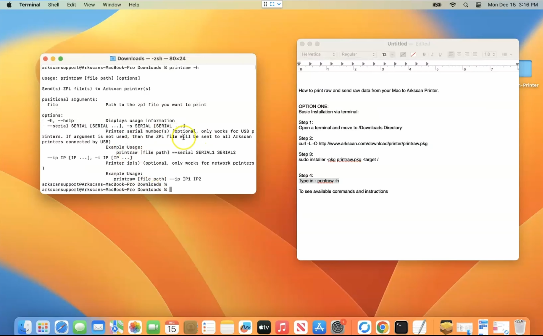Viewport: 543px width, 336px height.
Task: Open Finder from the Dock
Action: click(25, 327)
